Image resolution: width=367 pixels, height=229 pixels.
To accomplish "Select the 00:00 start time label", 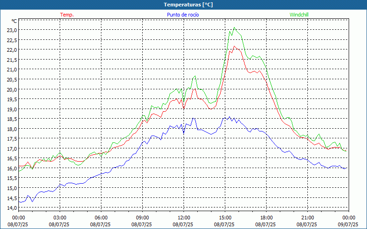I will click(x=18, y=218).
